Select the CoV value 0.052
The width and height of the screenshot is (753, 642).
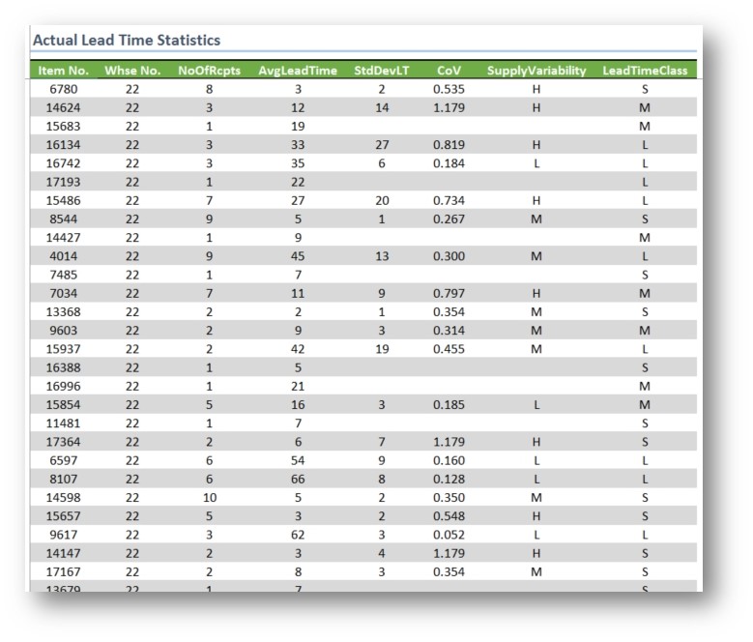point(449,534)
